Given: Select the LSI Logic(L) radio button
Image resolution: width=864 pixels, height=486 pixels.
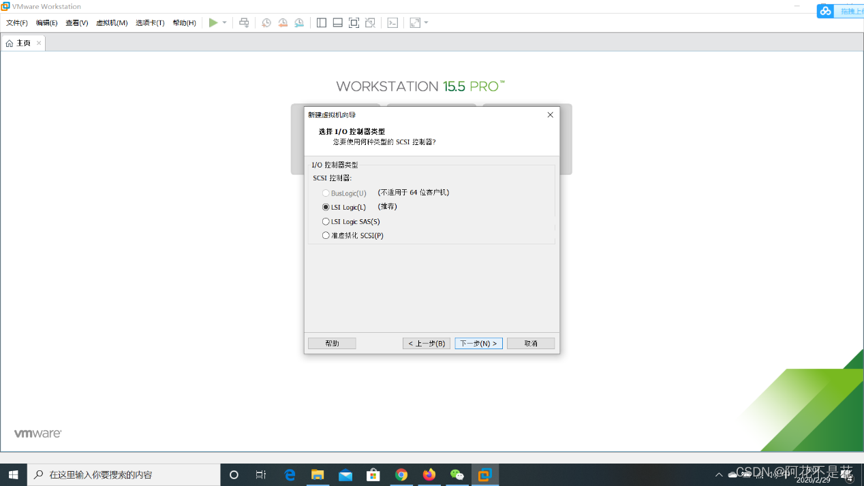Looking at the screenshot, I should [x=326, y=207].
